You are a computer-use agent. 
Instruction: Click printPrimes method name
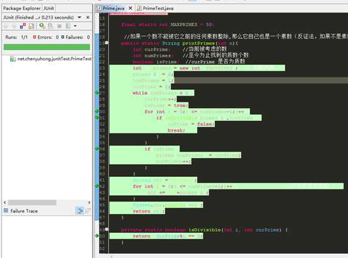tap(198, 43)
